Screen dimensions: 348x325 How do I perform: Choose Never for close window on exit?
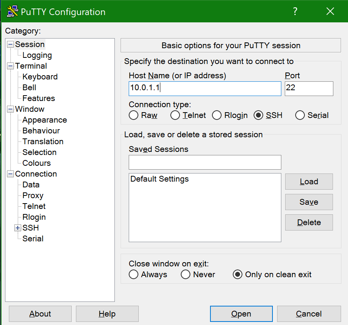pos(185,274)
